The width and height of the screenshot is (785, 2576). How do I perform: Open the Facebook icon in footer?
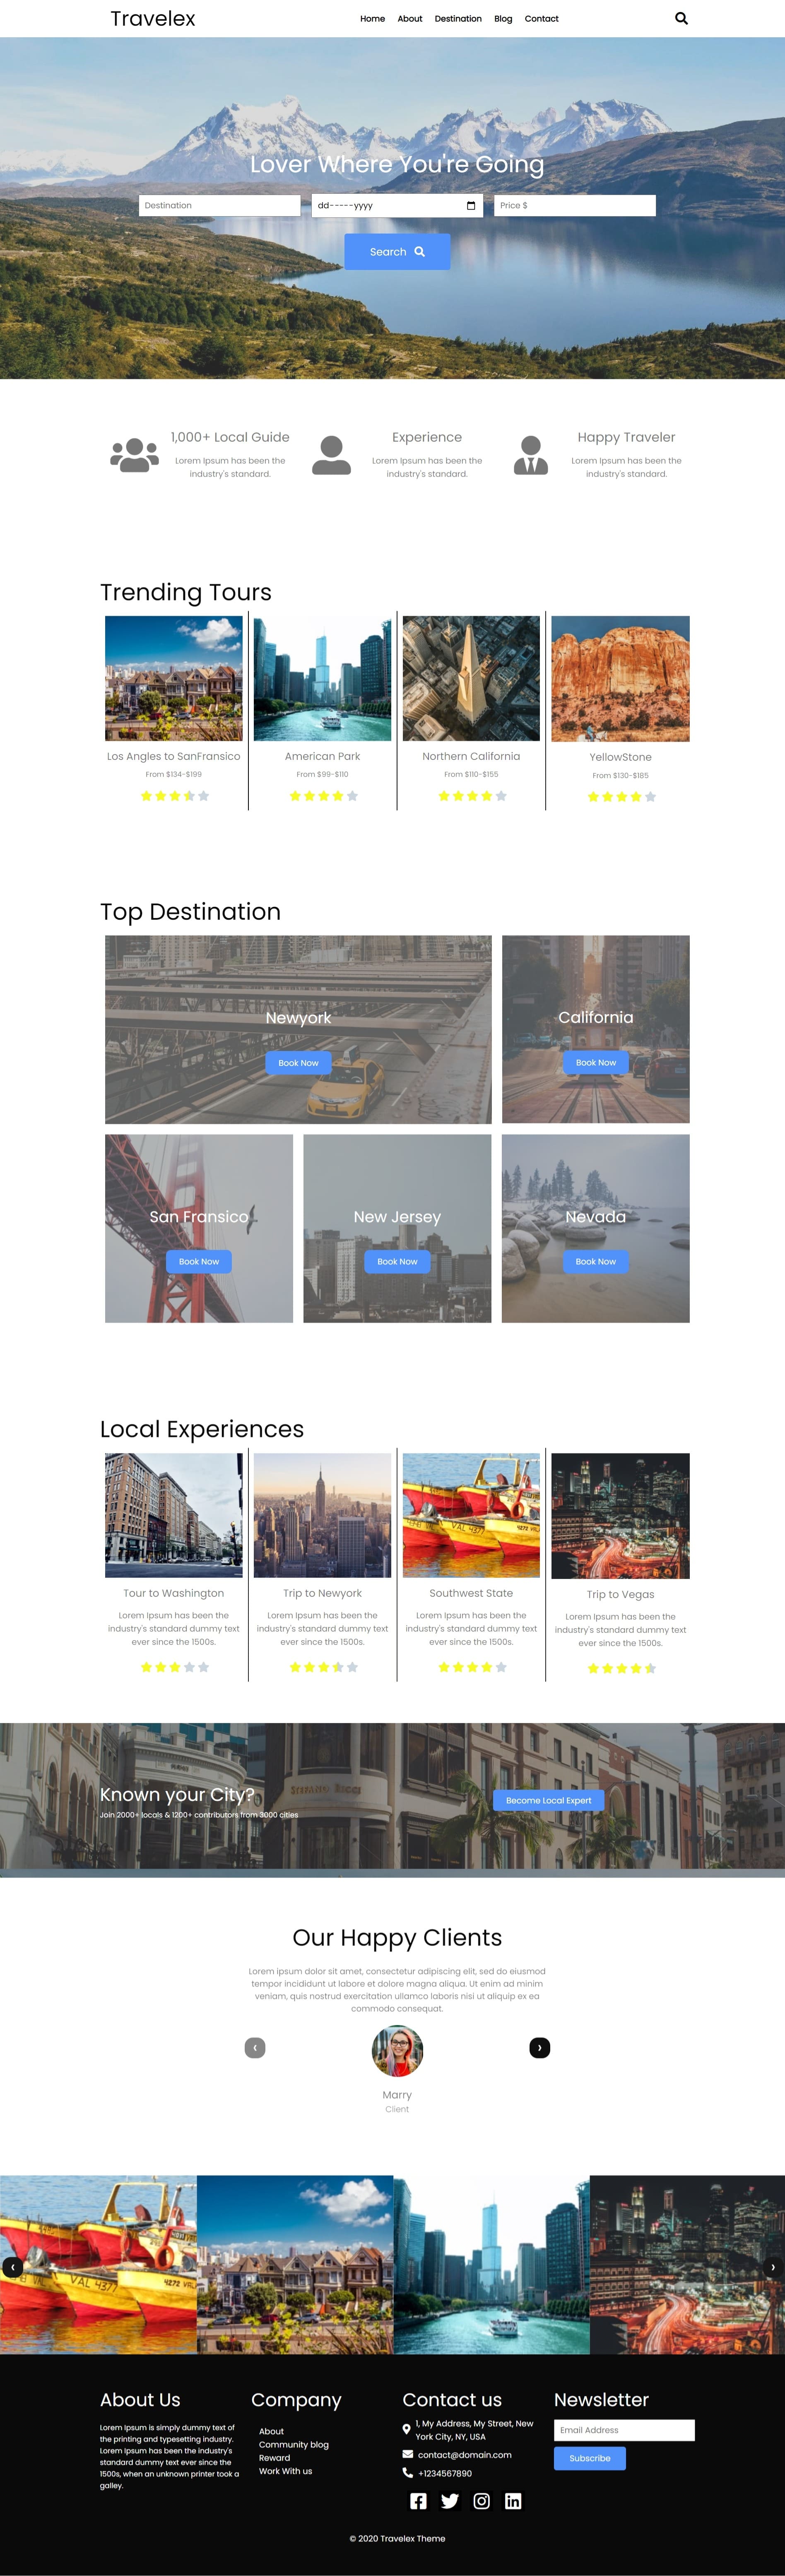pyautogui.click(x=418, y=2501)
